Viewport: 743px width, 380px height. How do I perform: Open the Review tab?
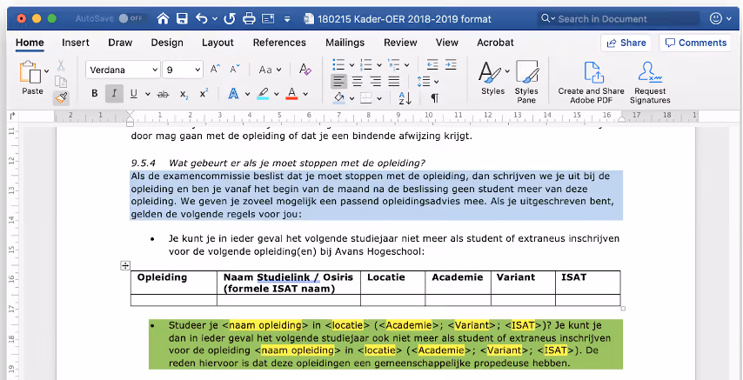point(400,42)
